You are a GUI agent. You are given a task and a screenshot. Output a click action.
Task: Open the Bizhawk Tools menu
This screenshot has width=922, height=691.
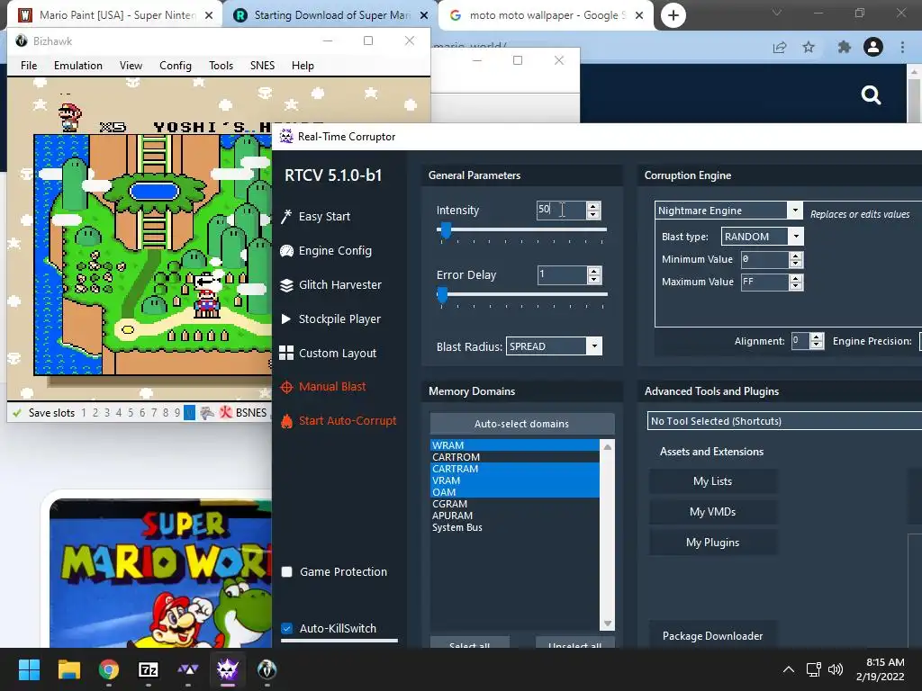pos(221,65)
